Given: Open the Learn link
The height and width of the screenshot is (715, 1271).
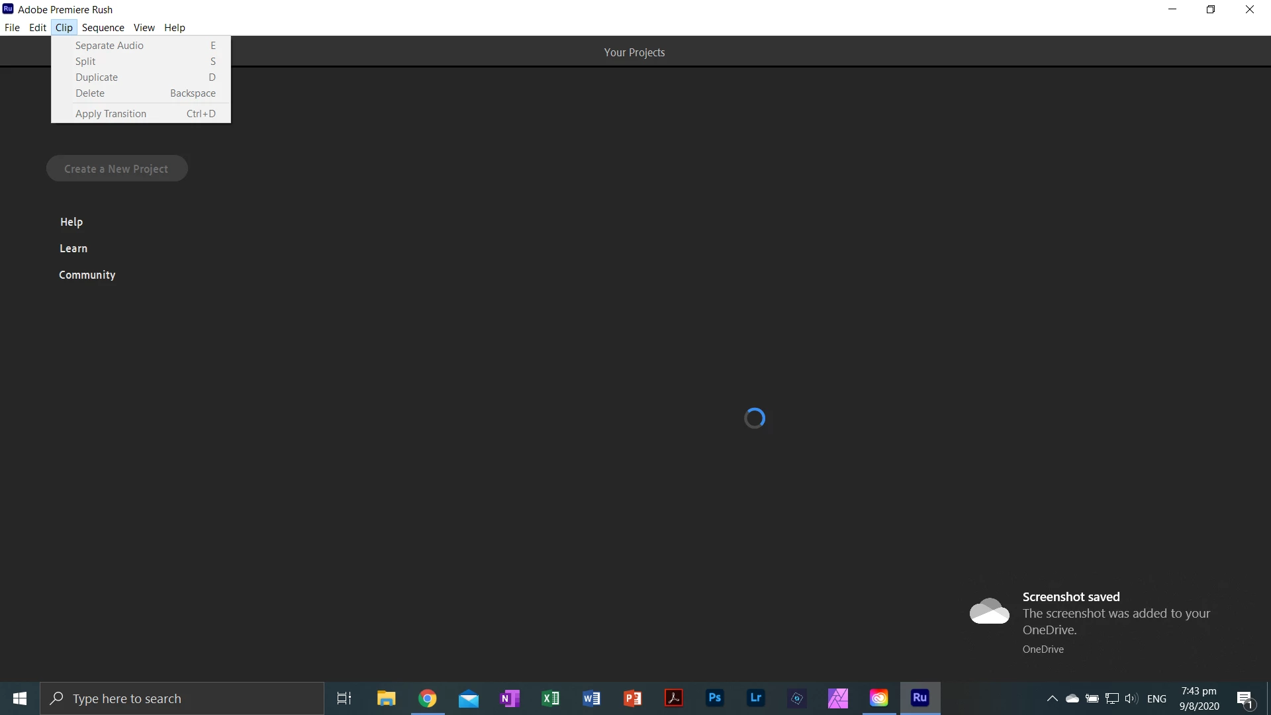Looking at the screenshot, I should tap(73, 248).
